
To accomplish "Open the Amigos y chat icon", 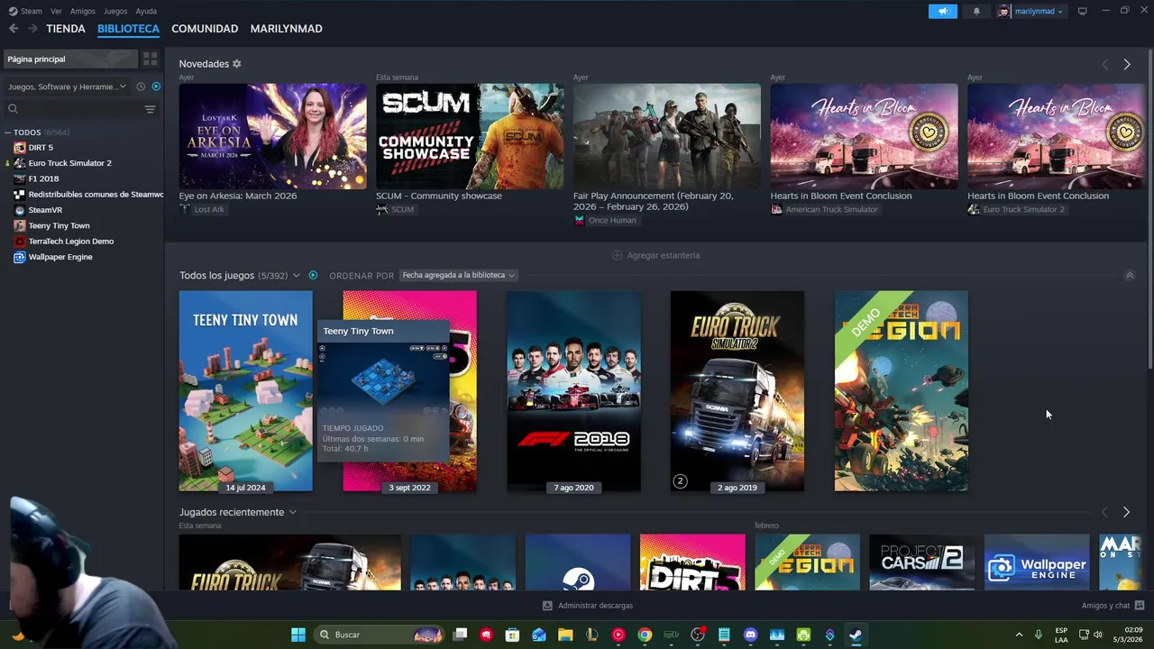I will pyautogui.click(x=1140, y=606).
